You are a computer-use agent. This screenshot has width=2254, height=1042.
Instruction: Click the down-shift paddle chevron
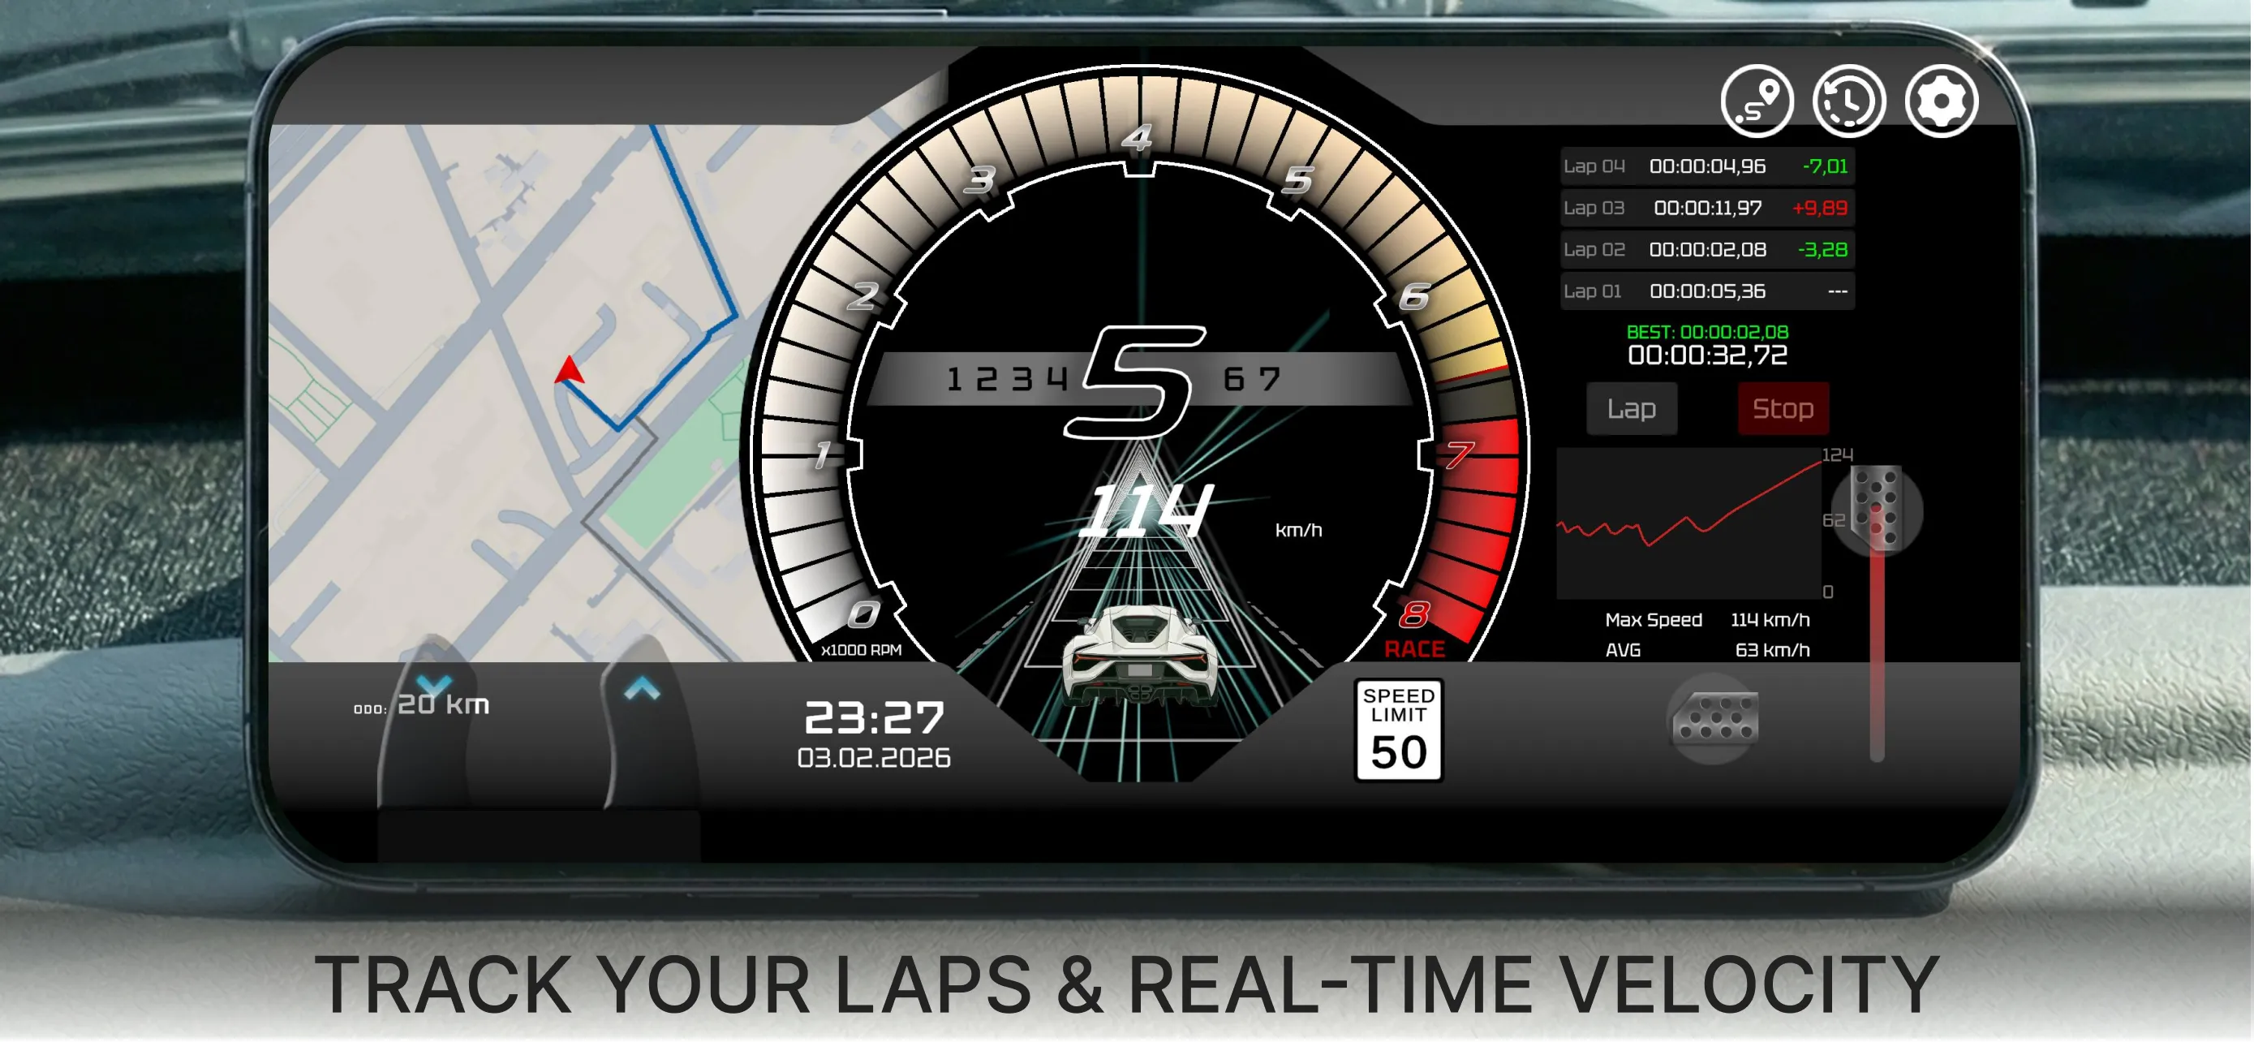[433, 682]
